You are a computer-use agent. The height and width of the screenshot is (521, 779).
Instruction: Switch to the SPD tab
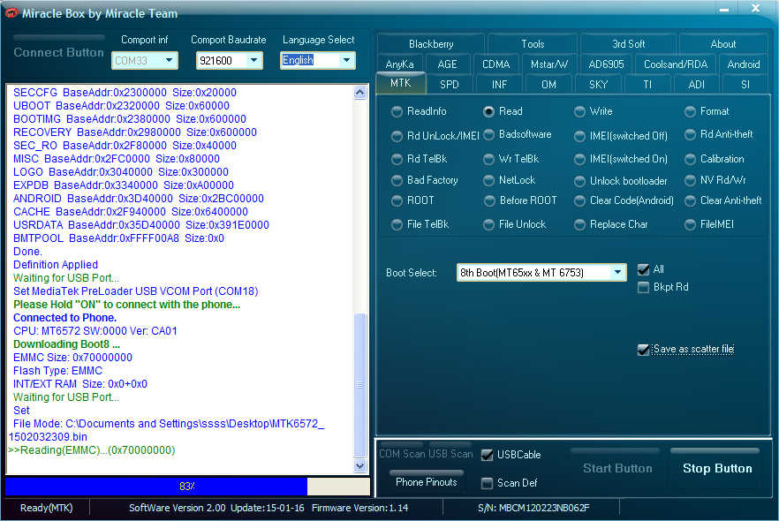tap(449, 85)
